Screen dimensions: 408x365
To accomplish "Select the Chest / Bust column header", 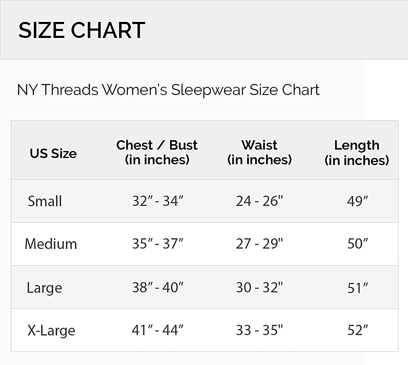I will click(157, 152).
